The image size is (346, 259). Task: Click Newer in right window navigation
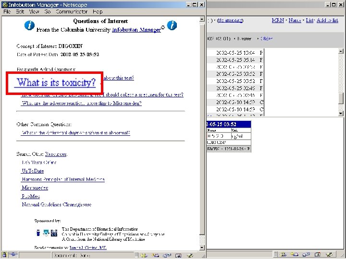(244, 38)
